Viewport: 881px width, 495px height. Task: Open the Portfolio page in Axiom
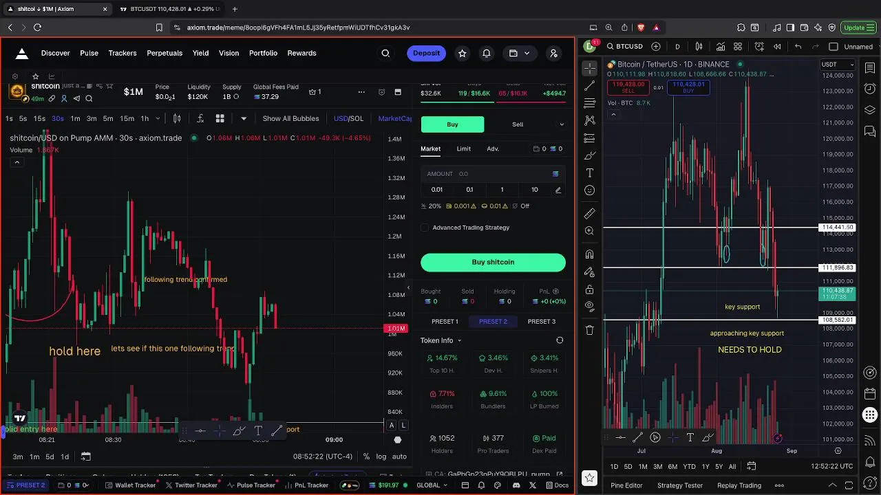pyautogui.click(x=263, y=53)
